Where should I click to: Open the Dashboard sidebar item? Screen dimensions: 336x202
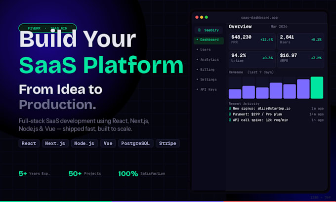click(x=209, y=40)
